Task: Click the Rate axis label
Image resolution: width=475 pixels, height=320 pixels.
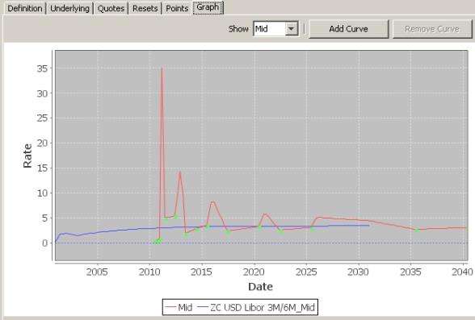Action: (27, 156)
